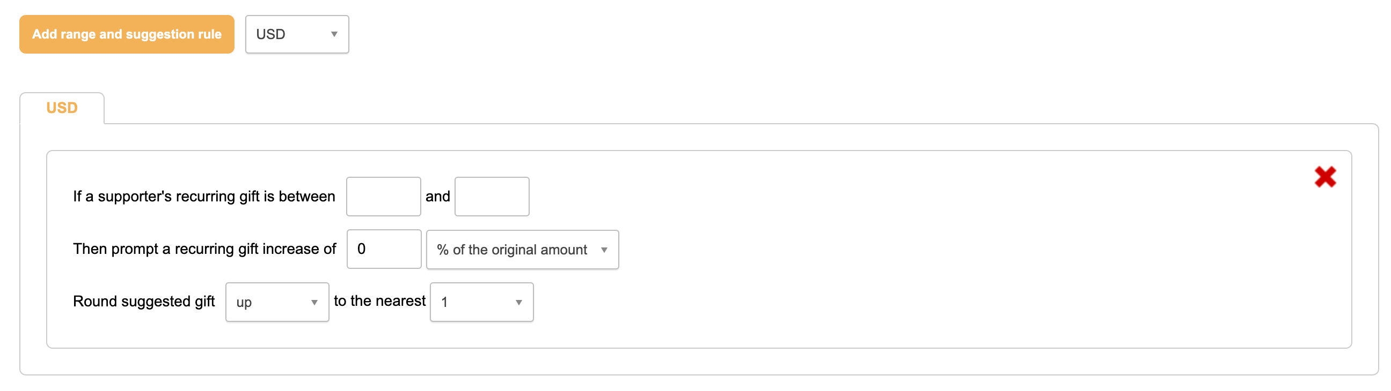The image size is (1391, 391).
Task: Switch to the USD tab
Action: (x=62, y=108)
